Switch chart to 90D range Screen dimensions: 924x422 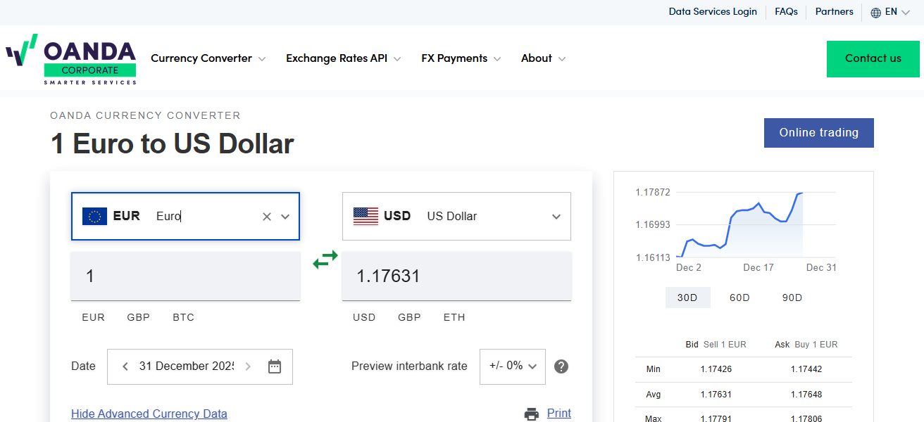click(792, 298)
